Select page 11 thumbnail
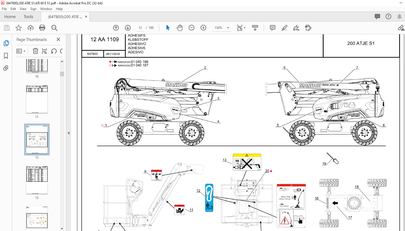405x231 pixels. click(x=37, y=99)
